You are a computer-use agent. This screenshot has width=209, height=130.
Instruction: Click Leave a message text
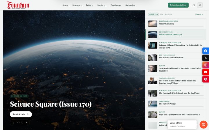click(177, 126)
